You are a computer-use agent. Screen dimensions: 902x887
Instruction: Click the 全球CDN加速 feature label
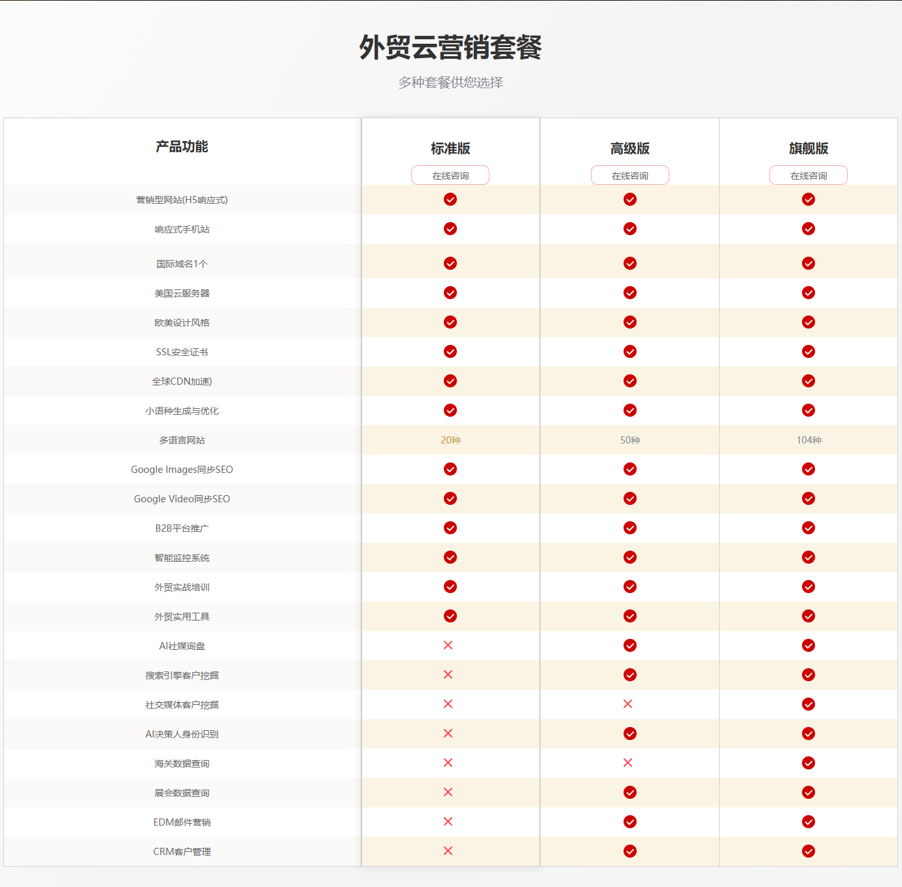point(182,381)
